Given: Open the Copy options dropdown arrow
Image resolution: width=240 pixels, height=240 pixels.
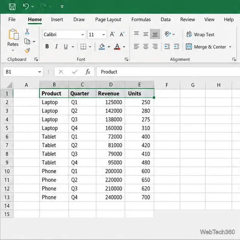Looking at the screenshot, I should click(34, 42).
